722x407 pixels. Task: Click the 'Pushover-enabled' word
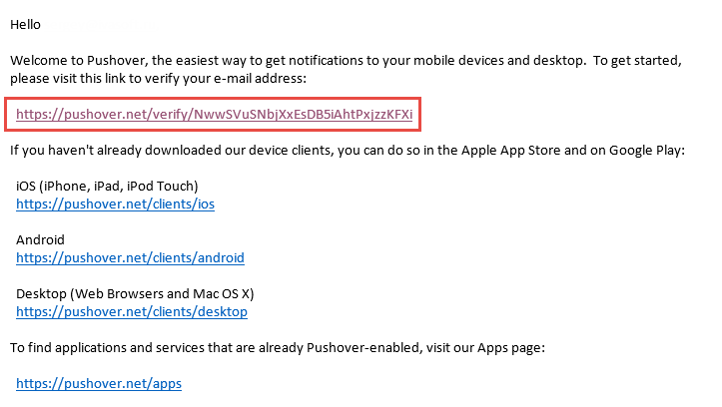coord(363,348)
